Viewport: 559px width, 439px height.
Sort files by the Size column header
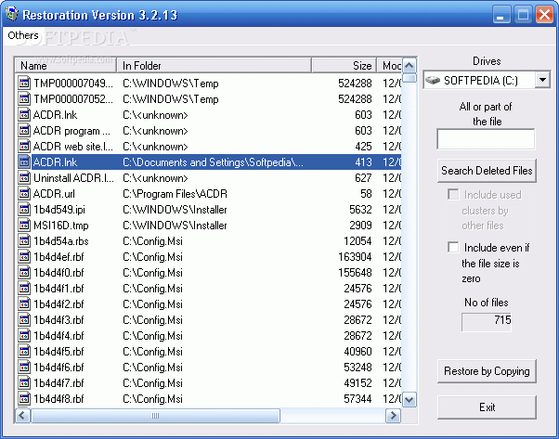[x=344, y=66]
